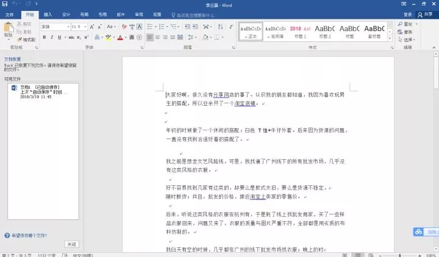Toggle Character Shading (gray A) button
Viewport: 439px width, 257px height.
pyautogui.click(x=132, y=38)
